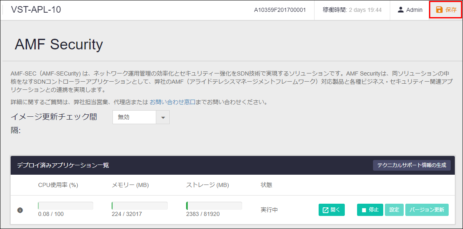Click the storage usage progress bar
This screenshot has height=229, width=463.
click(x=214, y=205)
